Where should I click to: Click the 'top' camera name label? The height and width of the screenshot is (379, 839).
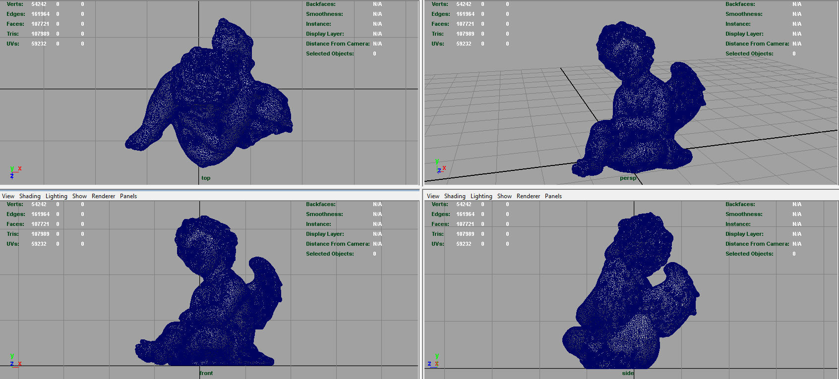206,178
